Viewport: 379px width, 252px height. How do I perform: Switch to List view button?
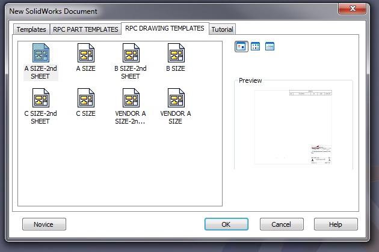[255, 46]
